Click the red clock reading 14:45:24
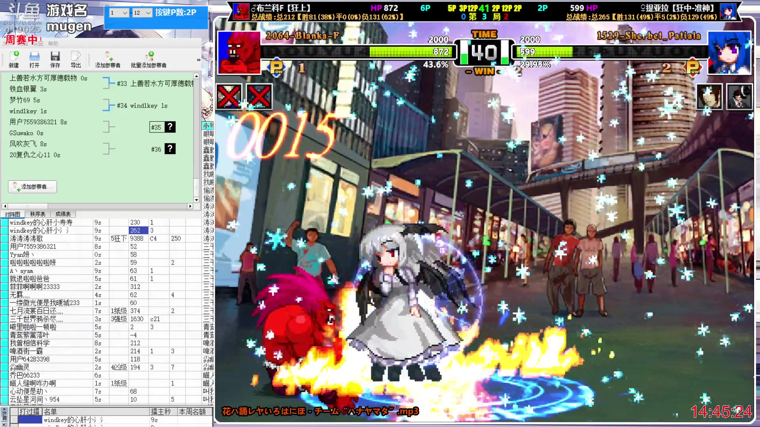The image size is (760, 427). 721,412
